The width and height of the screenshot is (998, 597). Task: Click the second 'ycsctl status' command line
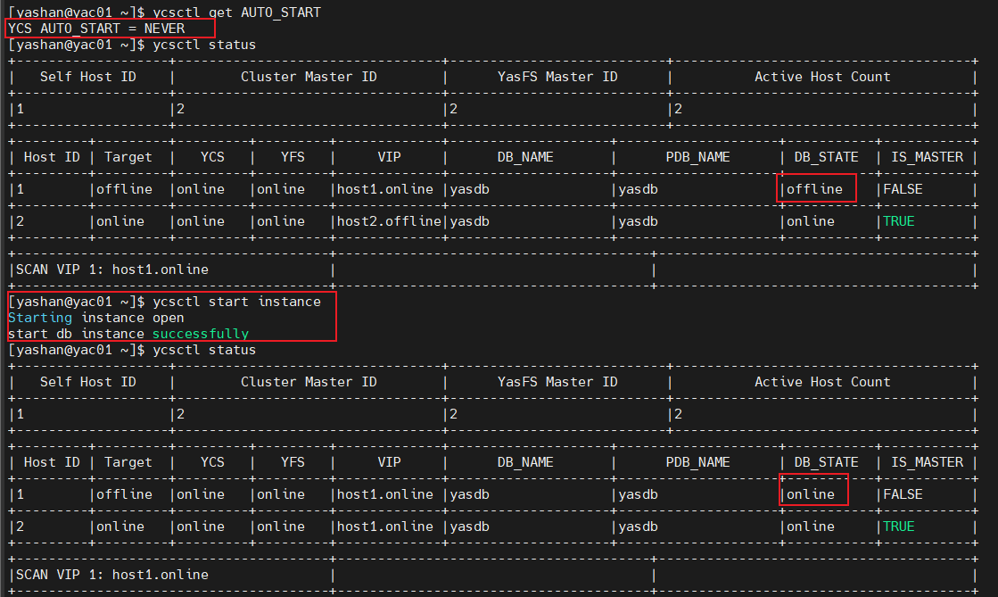[x=132, y=350]
